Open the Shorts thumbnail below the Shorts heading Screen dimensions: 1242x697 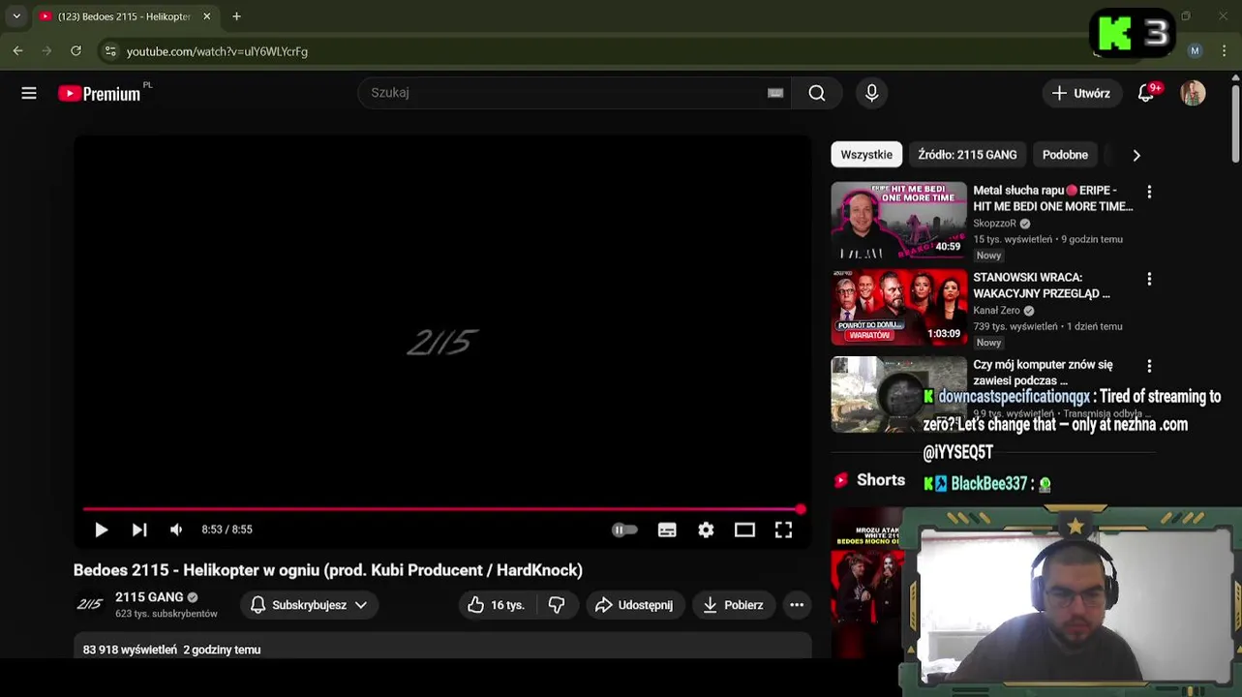tap(867, 582)
